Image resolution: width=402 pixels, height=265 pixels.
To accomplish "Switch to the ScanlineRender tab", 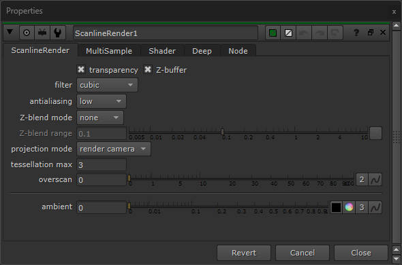I will [x=40, y=50].
